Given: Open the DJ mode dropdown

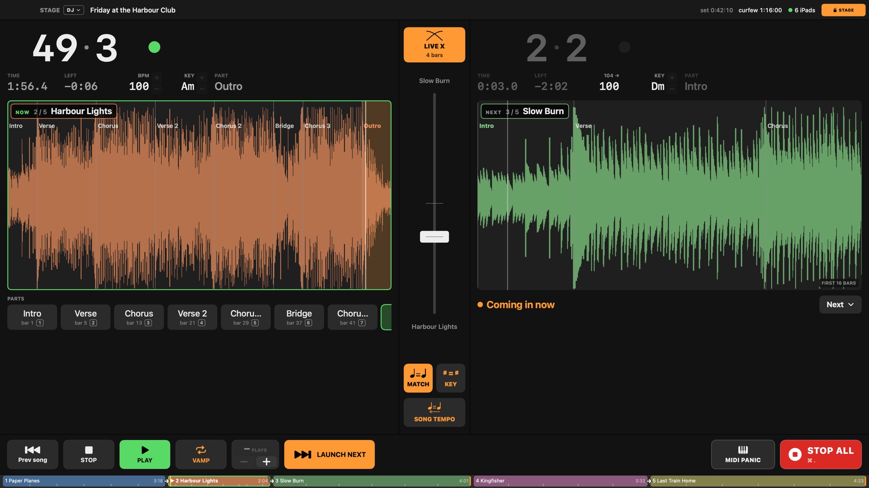Looking at the screenshot, I should [73, 10].
